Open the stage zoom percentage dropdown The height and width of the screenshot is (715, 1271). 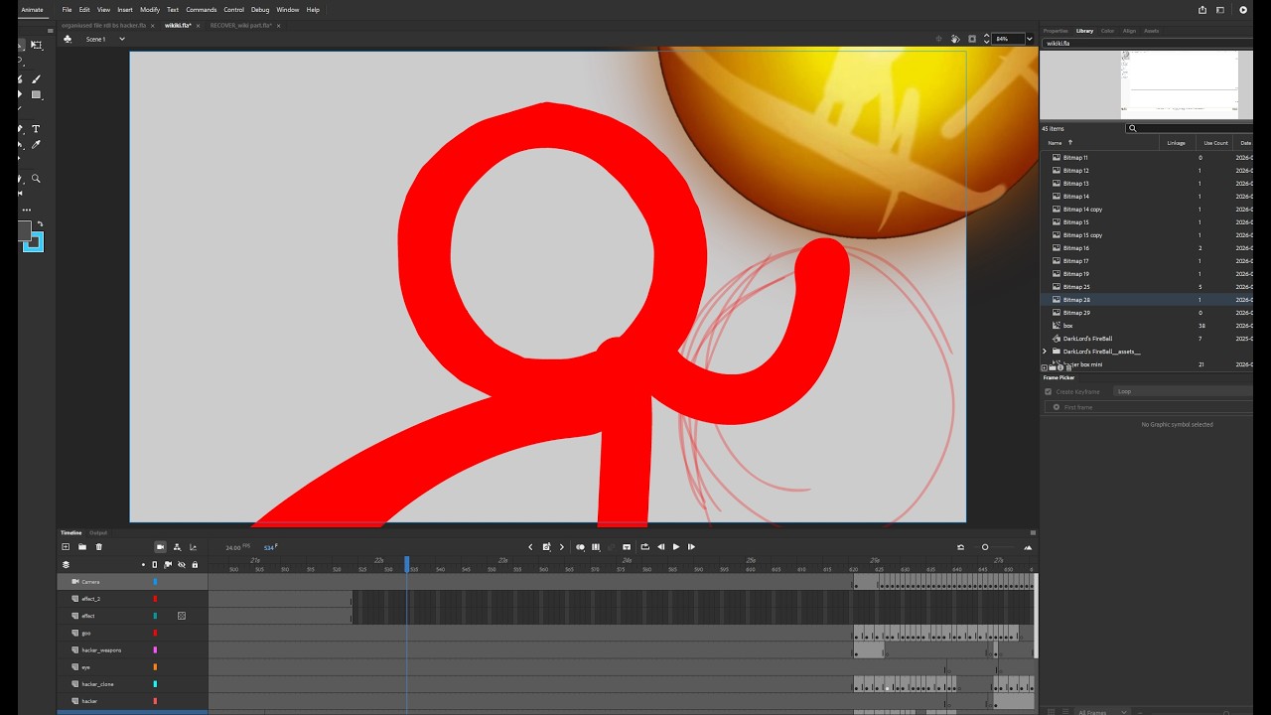(x=1029, y=39)
